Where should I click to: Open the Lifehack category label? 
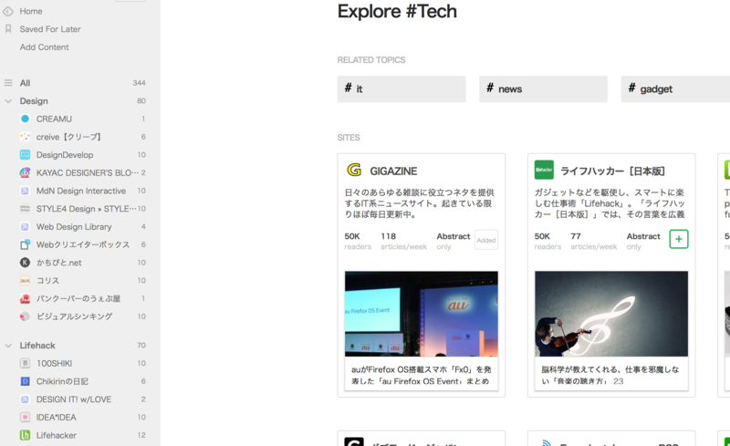(37, 346)
